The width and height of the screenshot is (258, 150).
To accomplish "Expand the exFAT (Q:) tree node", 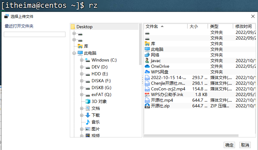I will point(81,94).
